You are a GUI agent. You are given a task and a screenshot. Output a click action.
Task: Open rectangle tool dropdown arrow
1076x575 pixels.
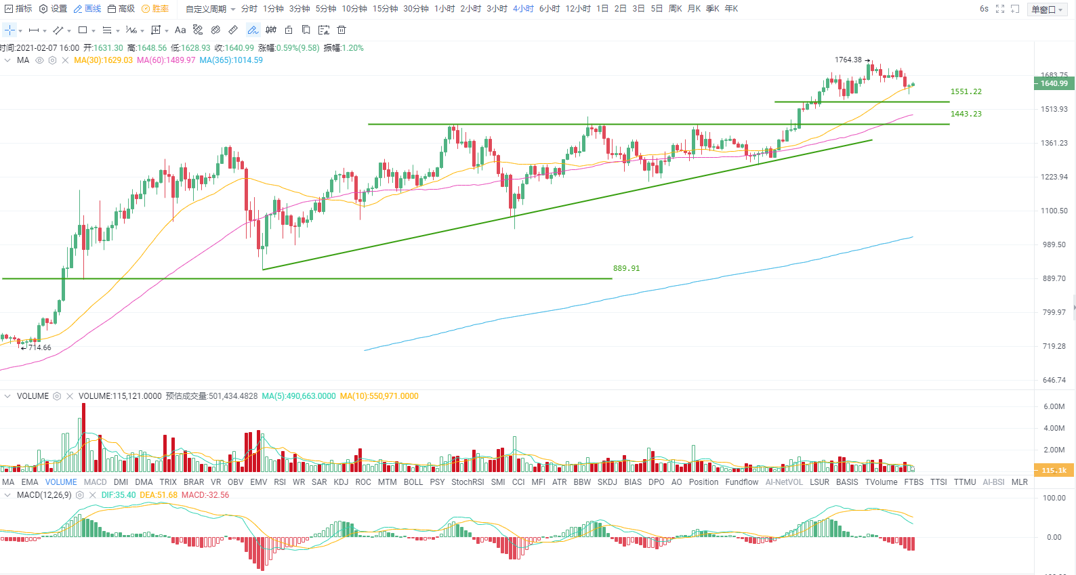94,30
